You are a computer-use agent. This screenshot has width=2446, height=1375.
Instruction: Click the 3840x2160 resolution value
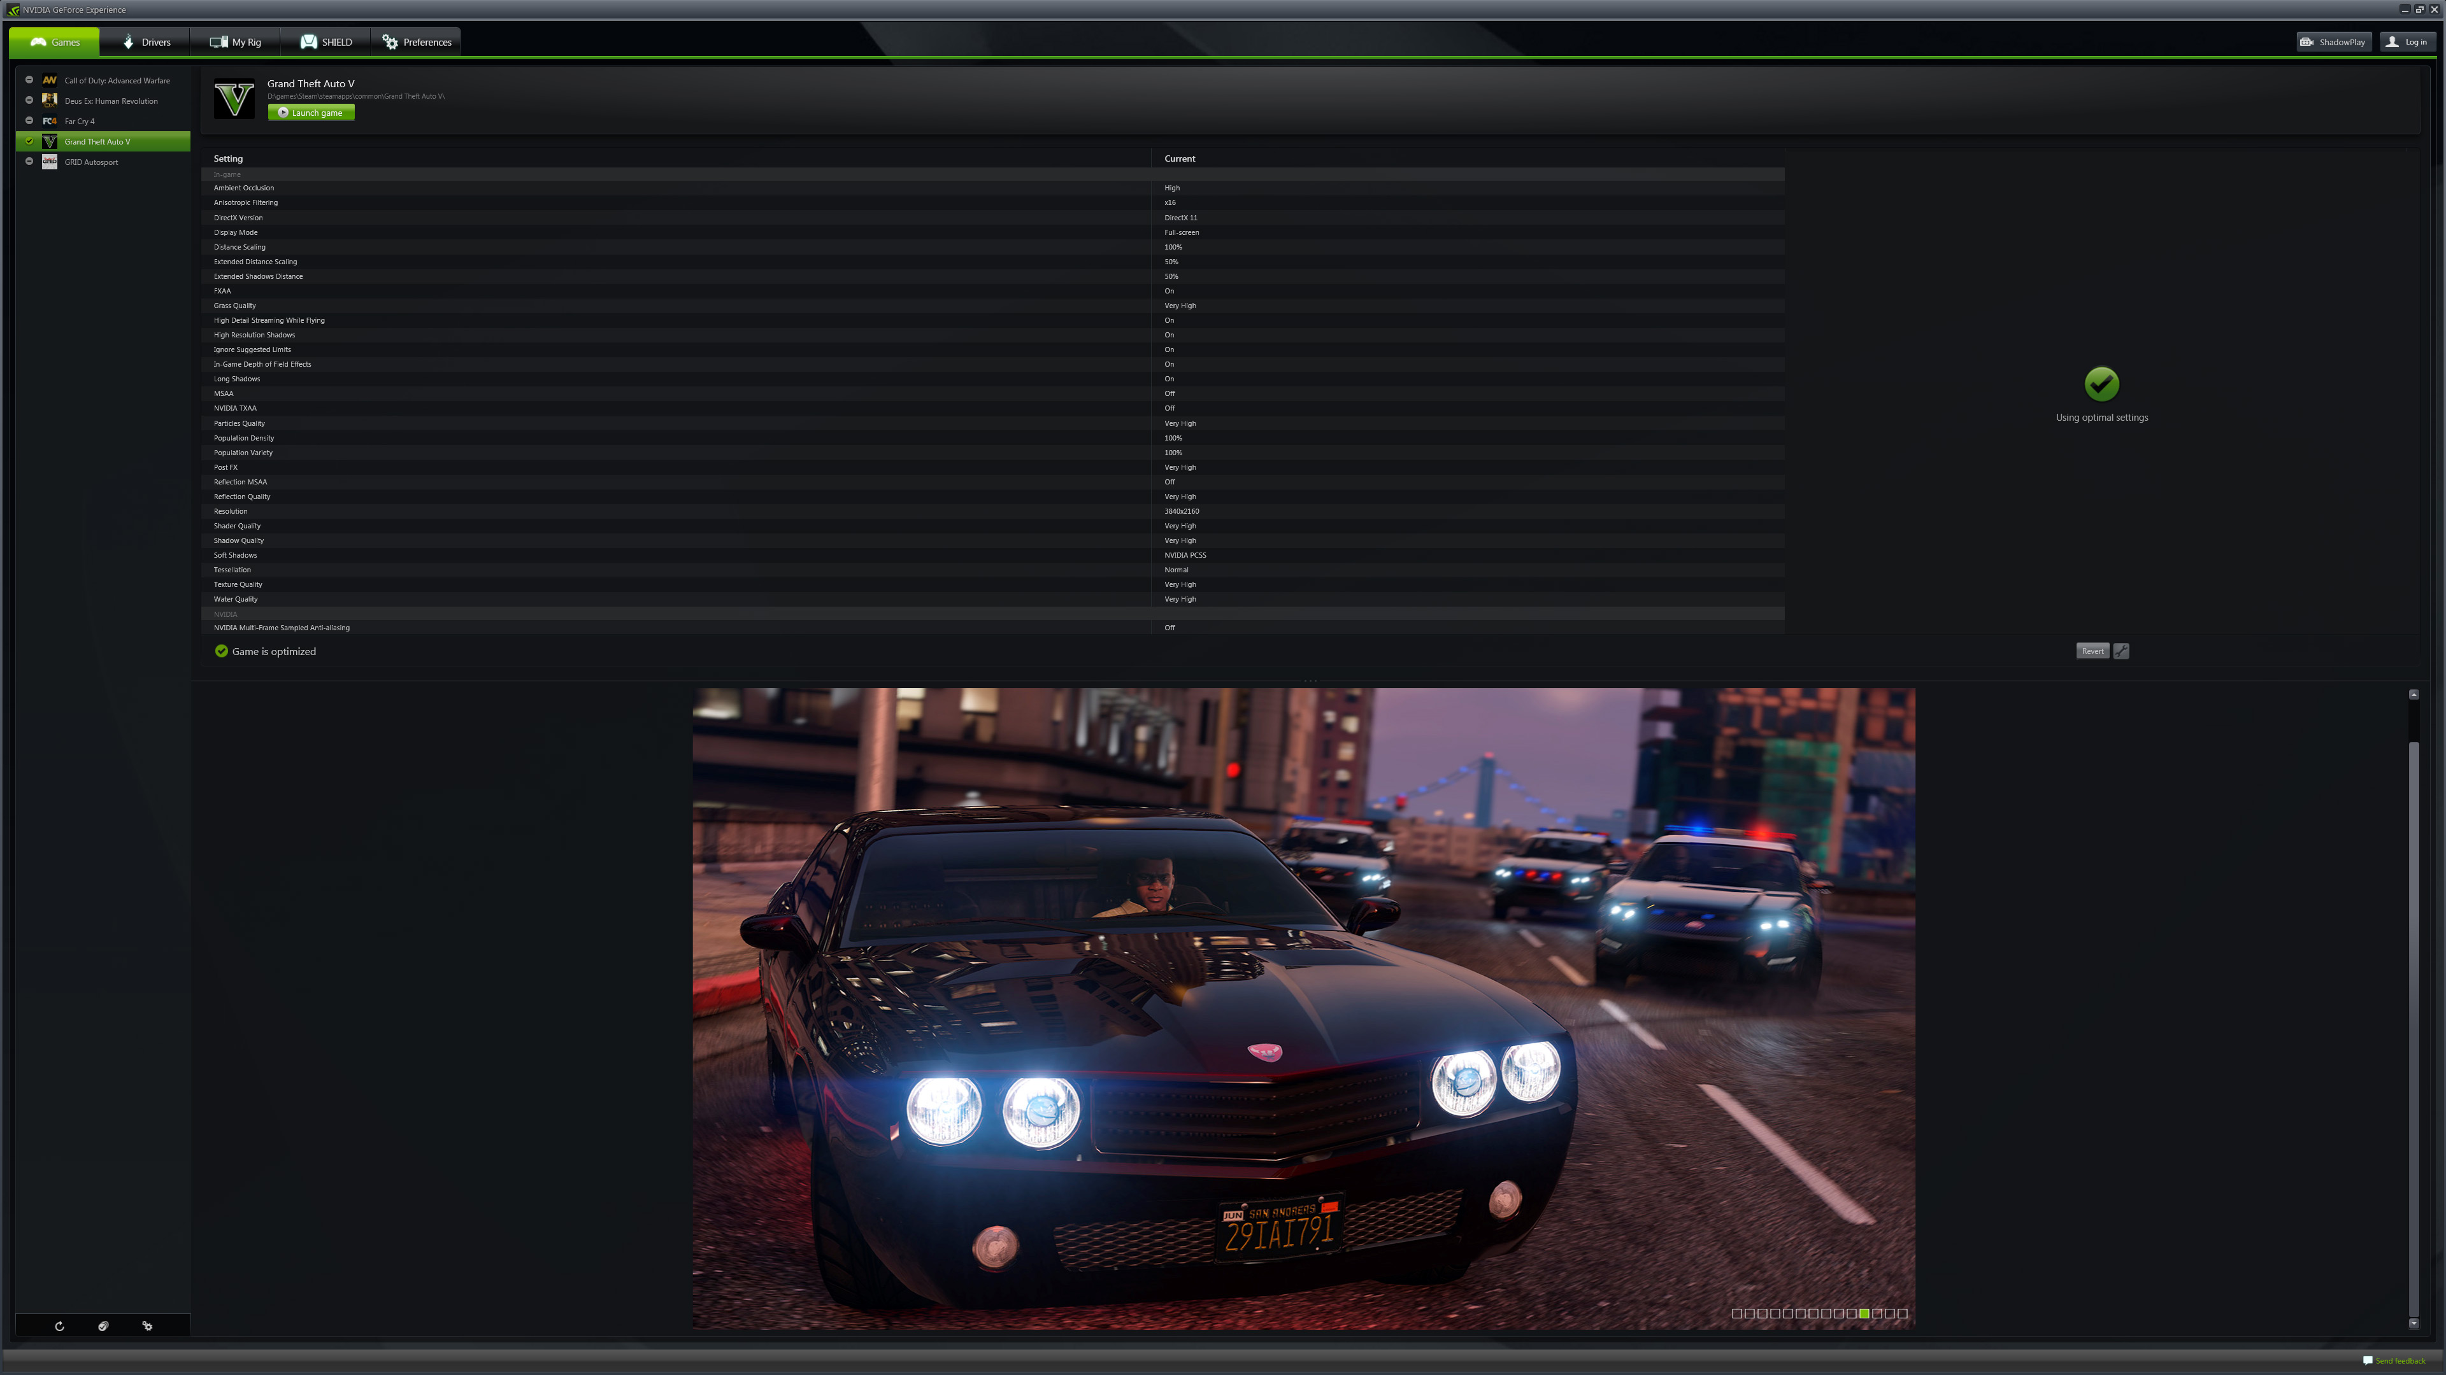pyautogui.click(x=1181, y=511)
